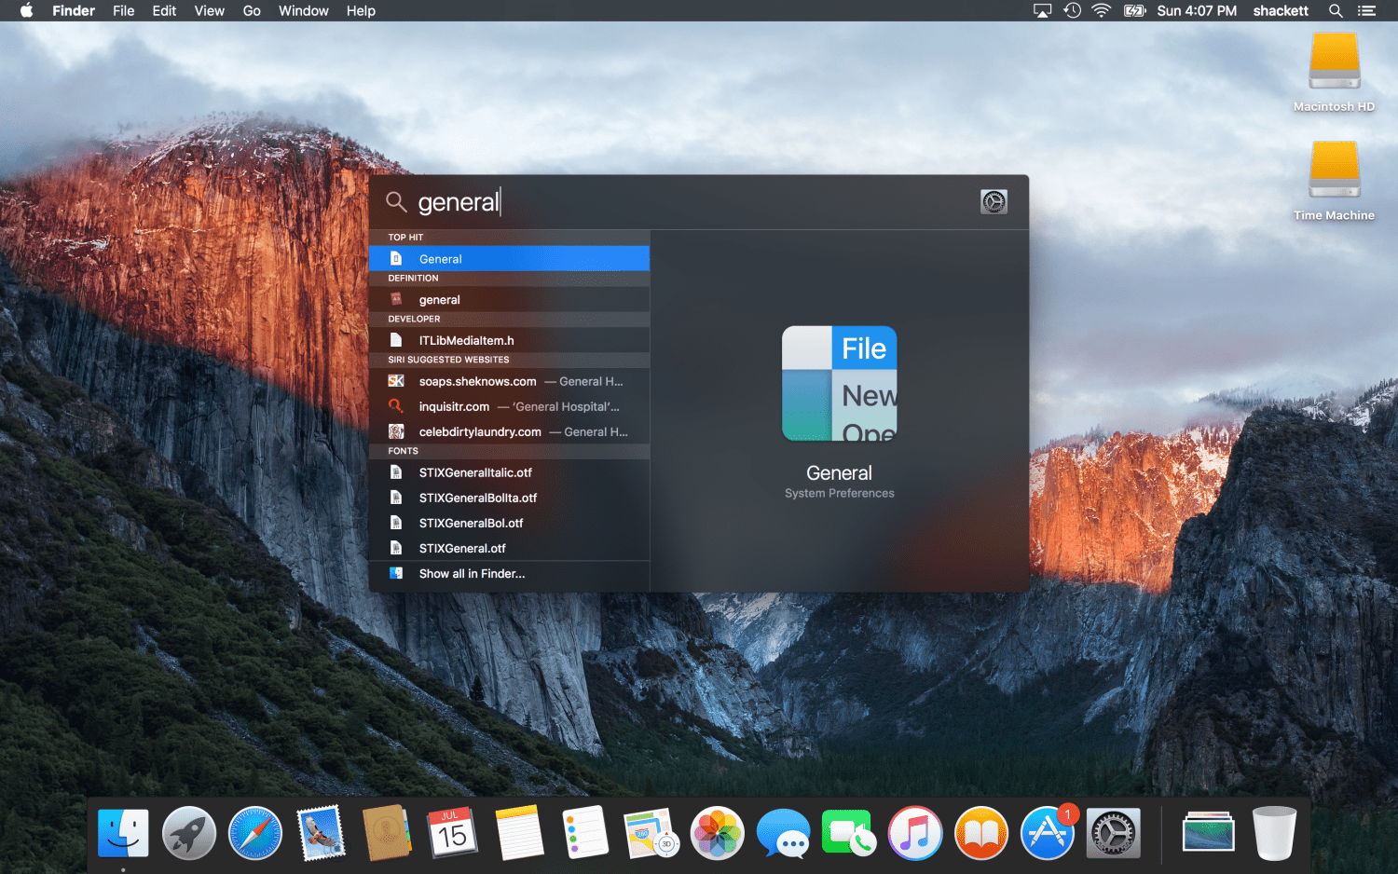Open the Go menu
1398x874 pixels.
pos(252,11)
